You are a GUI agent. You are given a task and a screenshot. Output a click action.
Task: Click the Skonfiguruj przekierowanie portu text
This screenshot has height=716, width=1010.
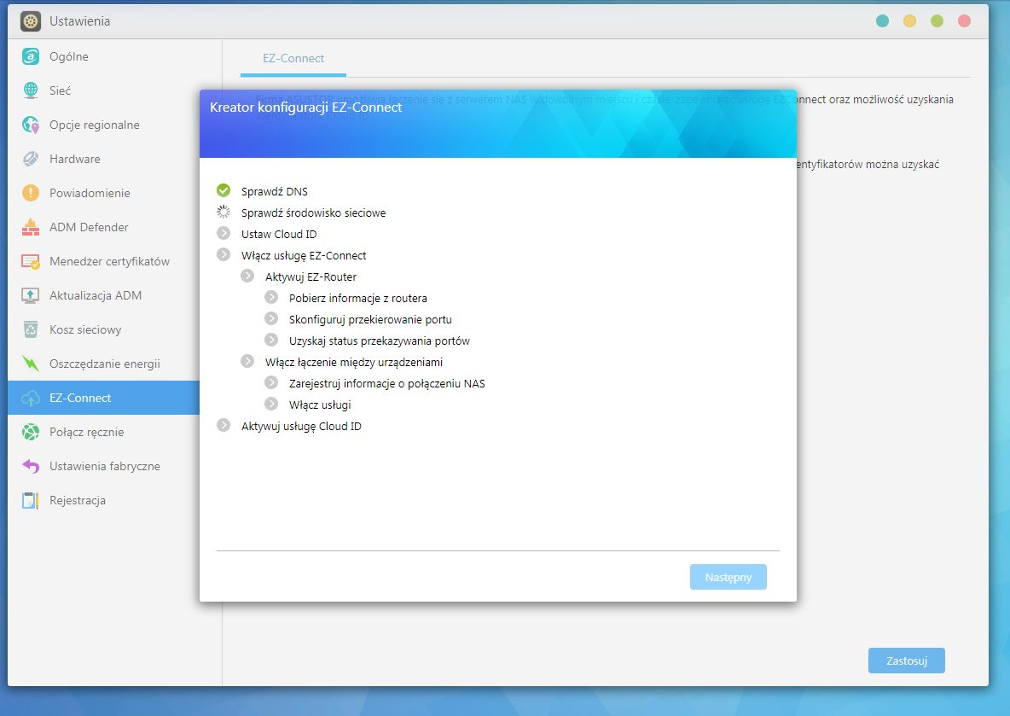370,319
